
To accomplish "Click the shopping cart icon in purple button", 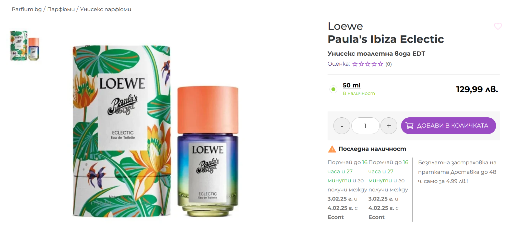I will [x=409, y=126].
